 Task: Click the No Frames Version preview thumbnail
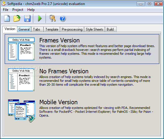pos(21,80)
